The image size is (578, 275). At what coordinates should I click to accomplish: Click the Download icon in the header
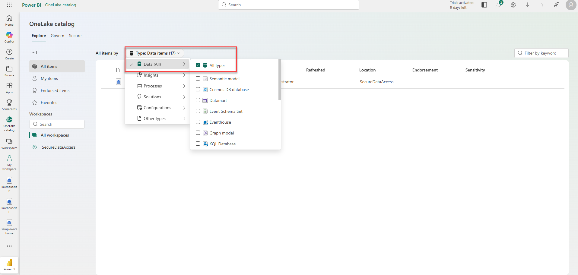[528, 5]
